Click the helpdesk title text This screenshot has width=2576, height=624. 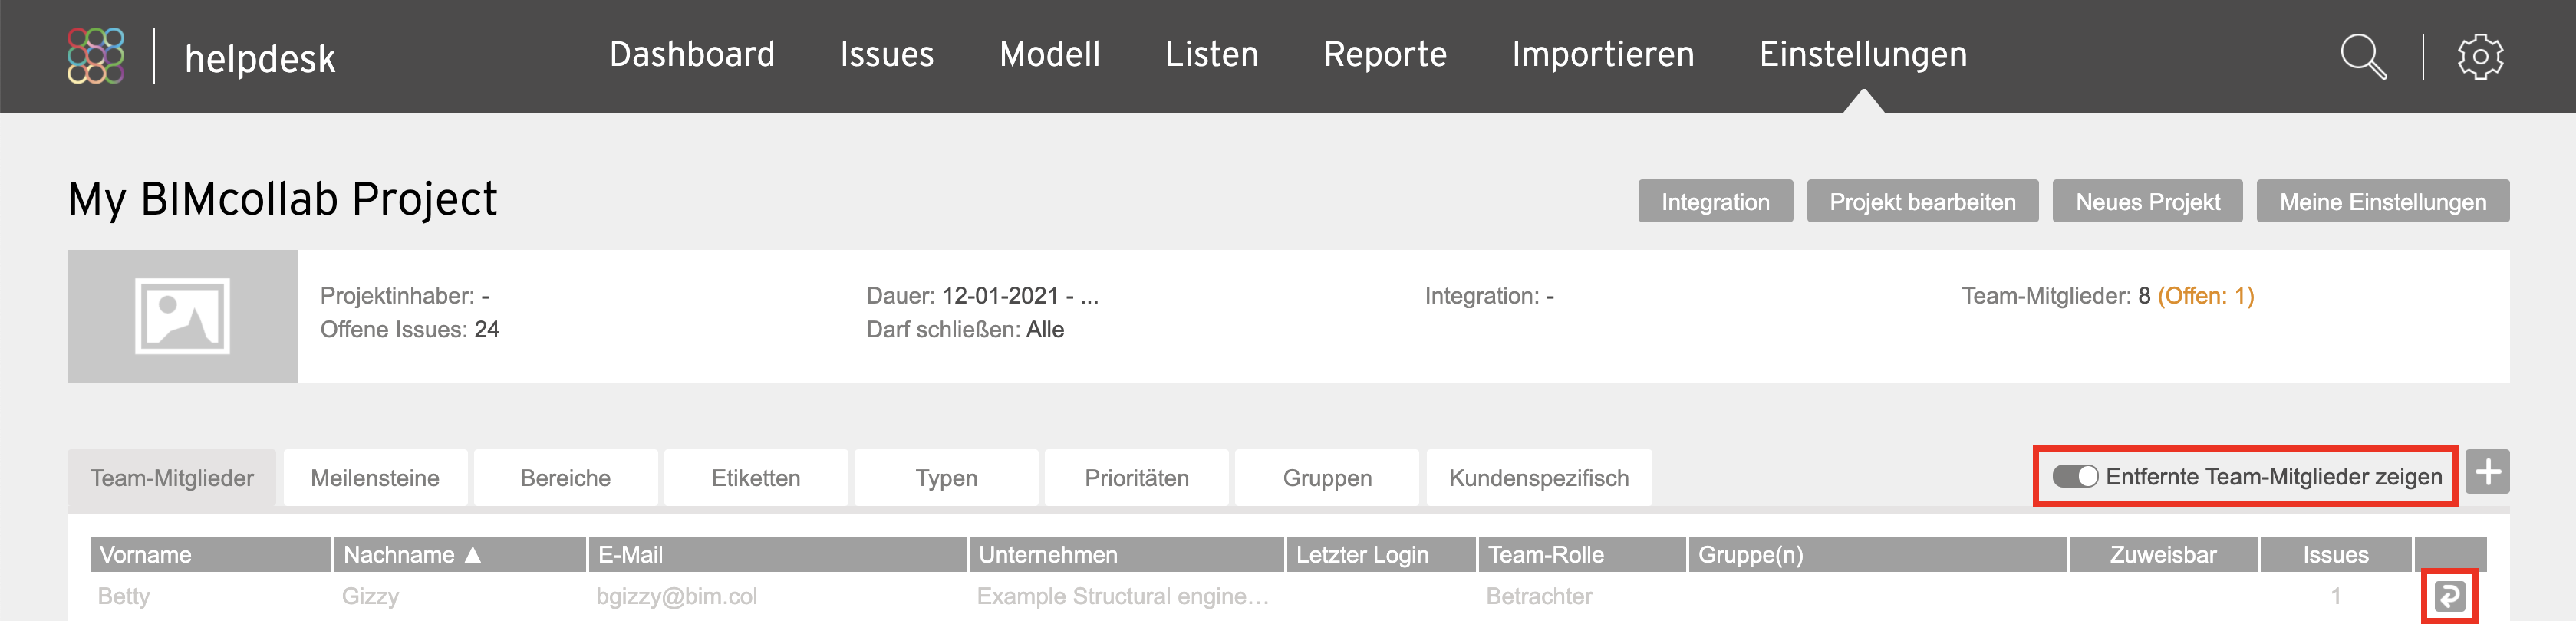coord(260,58)
